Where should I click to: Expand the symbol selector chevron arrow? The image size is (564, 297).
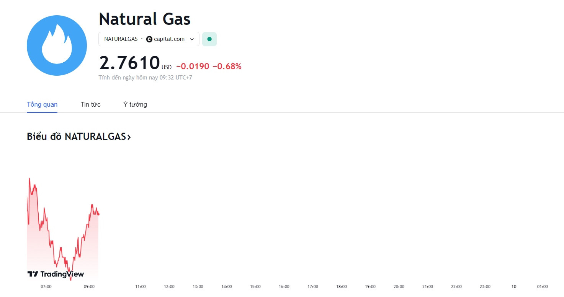(192, 39)
